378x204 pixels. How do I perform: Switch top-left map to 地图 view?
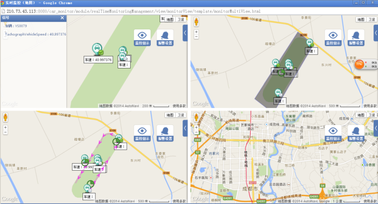tap(170, 20)
